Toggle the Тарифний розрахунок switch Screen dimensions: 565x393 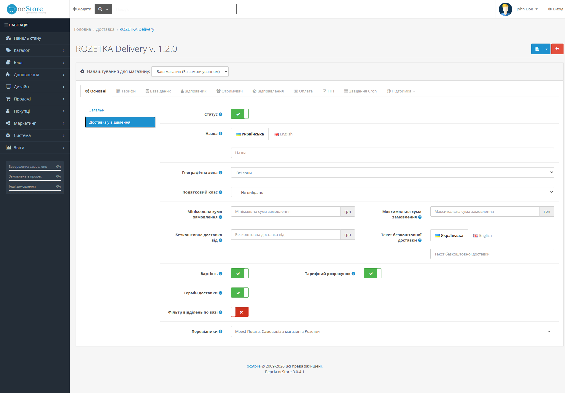click(373, 273)
